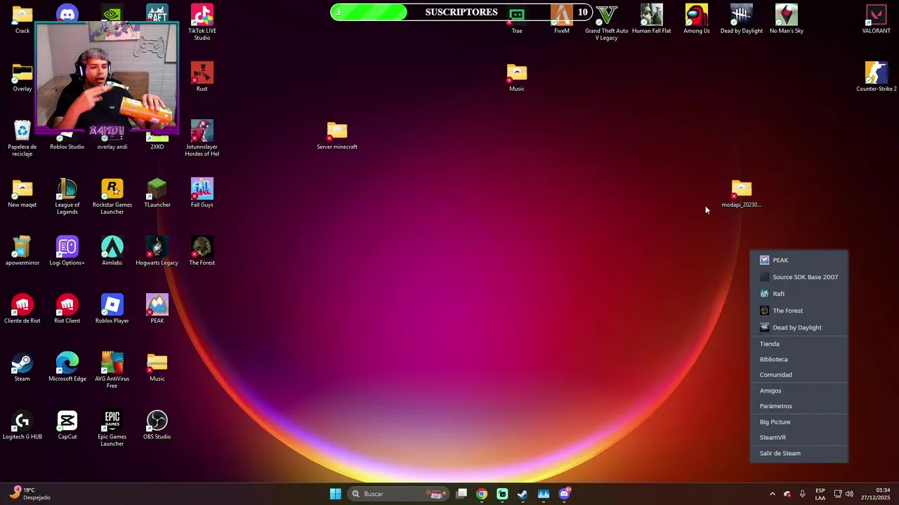Show hidden system tray icons chevron
The width and height of the screenshot is (899, 505).
[x=773, y=494]
